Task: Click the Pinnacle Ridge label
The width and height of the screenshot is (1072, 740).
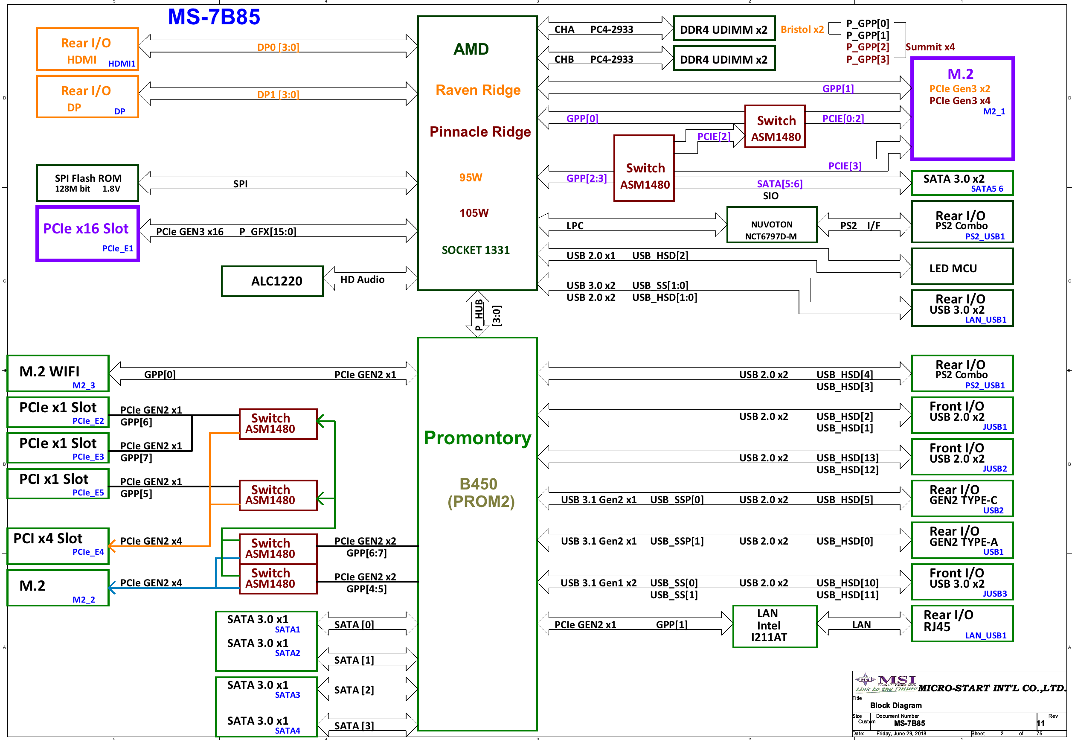Action: click(x=479, y=132)
